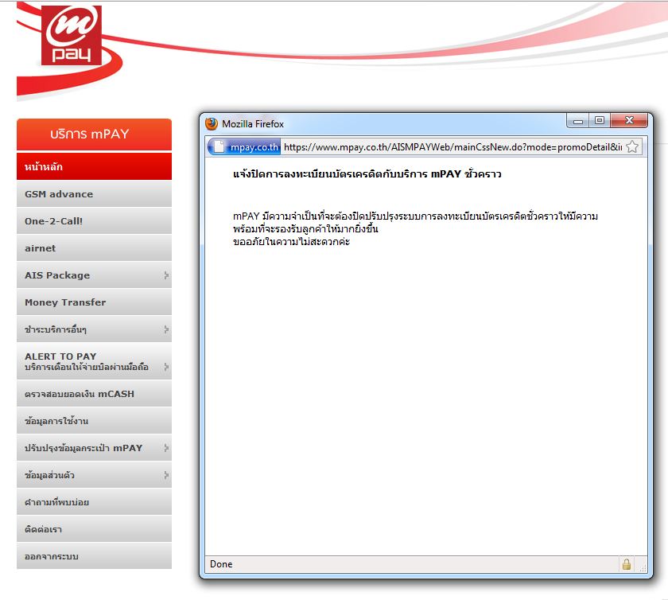Minimize the Mozilla Firefox popup window

577,121
